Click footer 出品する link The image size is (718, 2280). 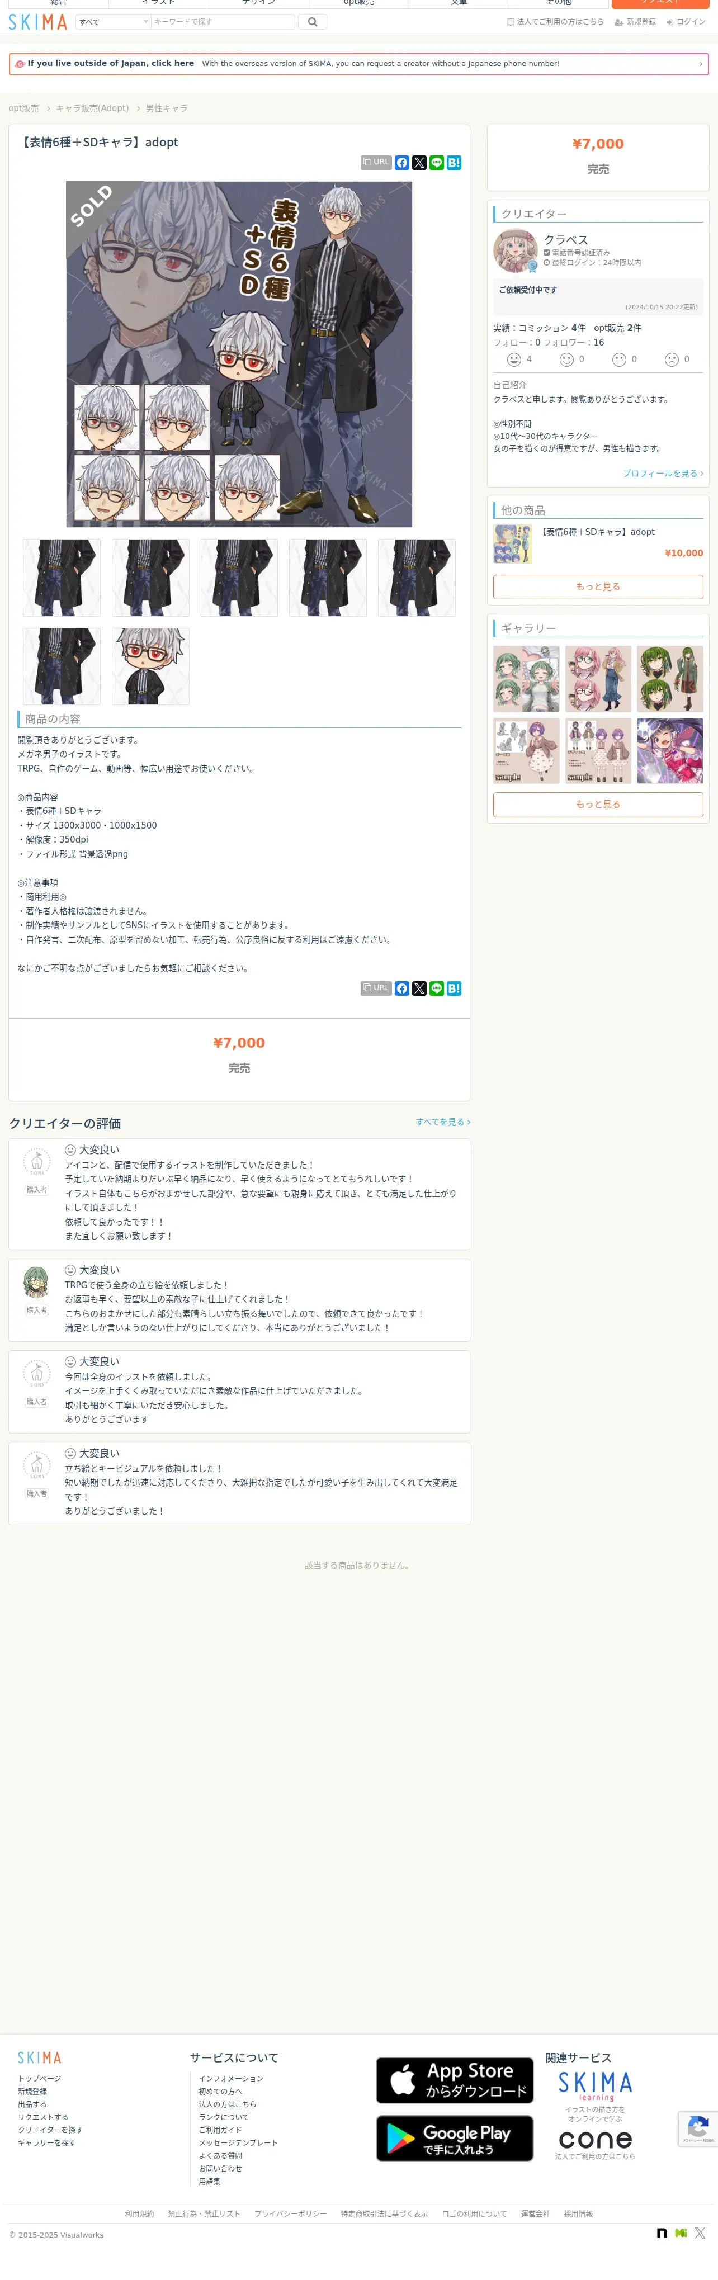pyautogui.click(x=32, y=2105)
